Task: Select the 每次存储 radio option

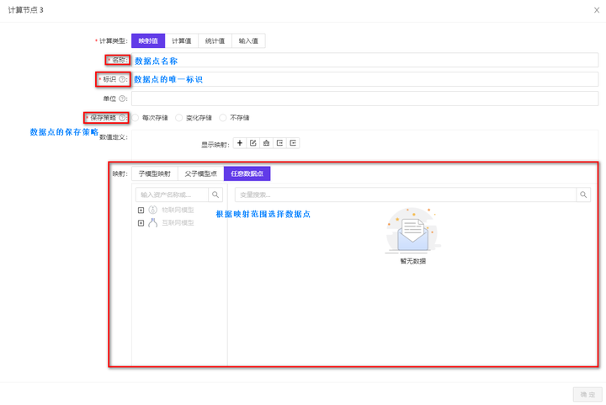Action: click(136, 118)
